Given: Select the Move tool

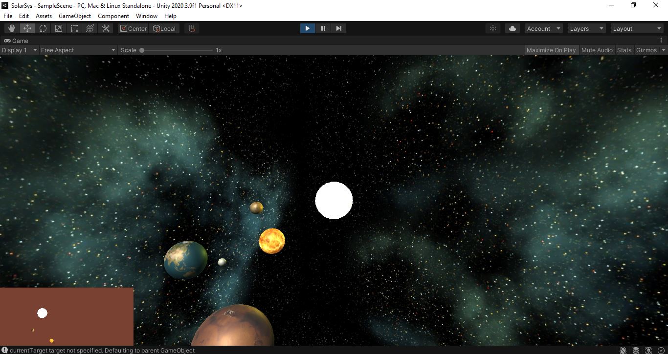Looking at the screenshot, I should 27,28.
